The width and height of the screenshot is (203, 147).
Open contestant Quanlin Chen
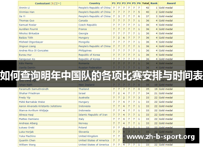[27, 141]
